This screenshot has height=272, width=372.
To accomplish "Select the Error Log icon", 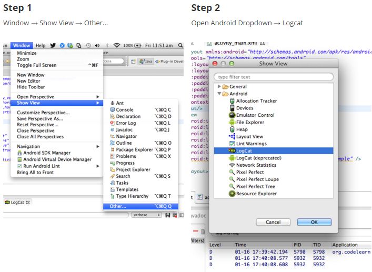I will click(112, 123).
